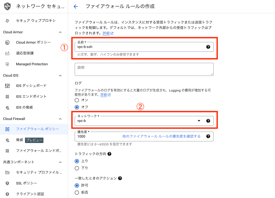Click the SSL ポリシー shield icon

click(x=7, y=183)
